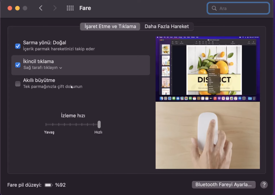Image resolution: width=275 pixels, height=195 pixels.
Task: Enable "Akıllı büyütme"
Action: 18,84
